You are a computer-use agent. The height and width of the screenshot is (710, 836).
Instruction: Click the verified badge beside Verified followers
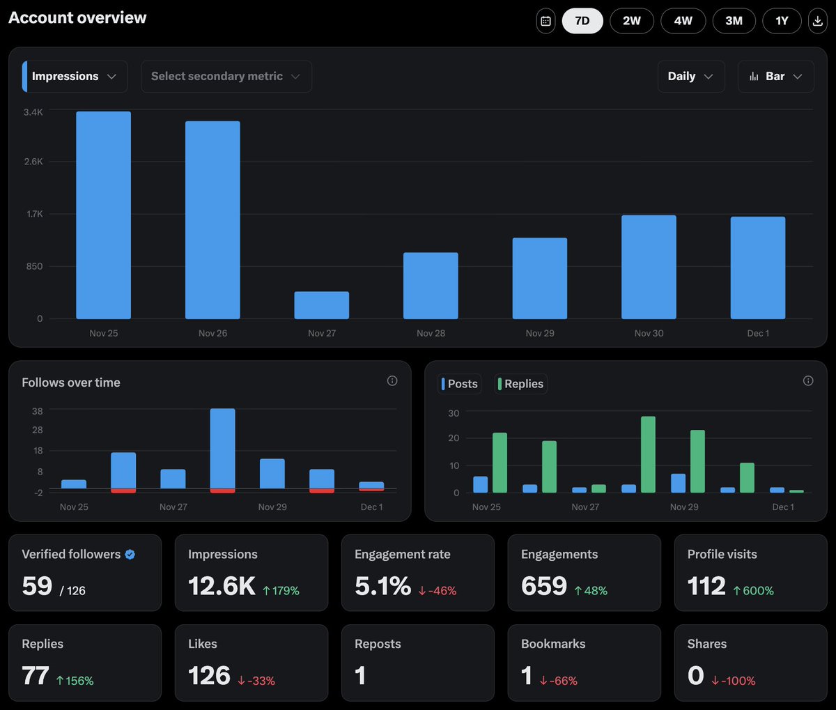pyautogui.click(x=130, y=554)
